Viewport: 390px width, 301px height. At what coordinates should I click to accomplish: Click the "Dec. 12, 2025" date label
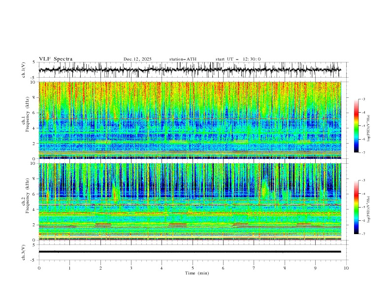(137, 59)
